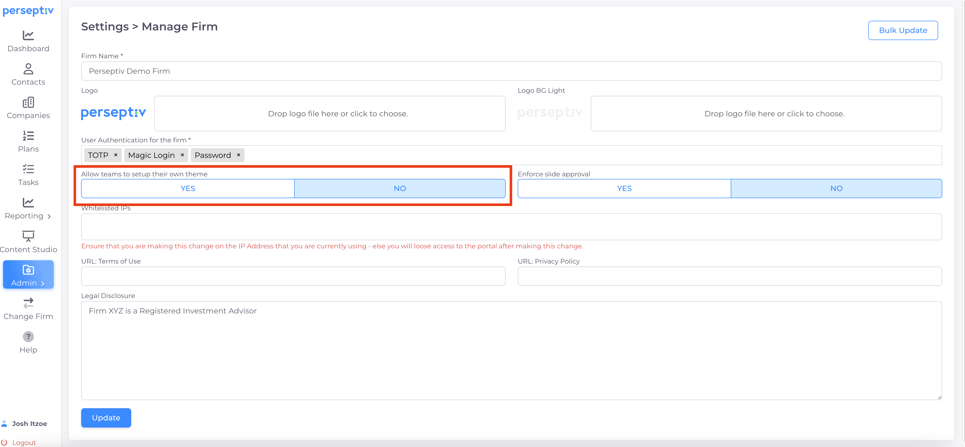Remove the Magic Login tag

pyautogui.click(x=182, y=155)
